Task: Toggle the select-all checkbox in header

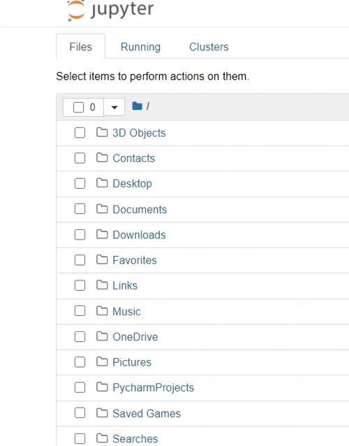Action: coord(79,107)
